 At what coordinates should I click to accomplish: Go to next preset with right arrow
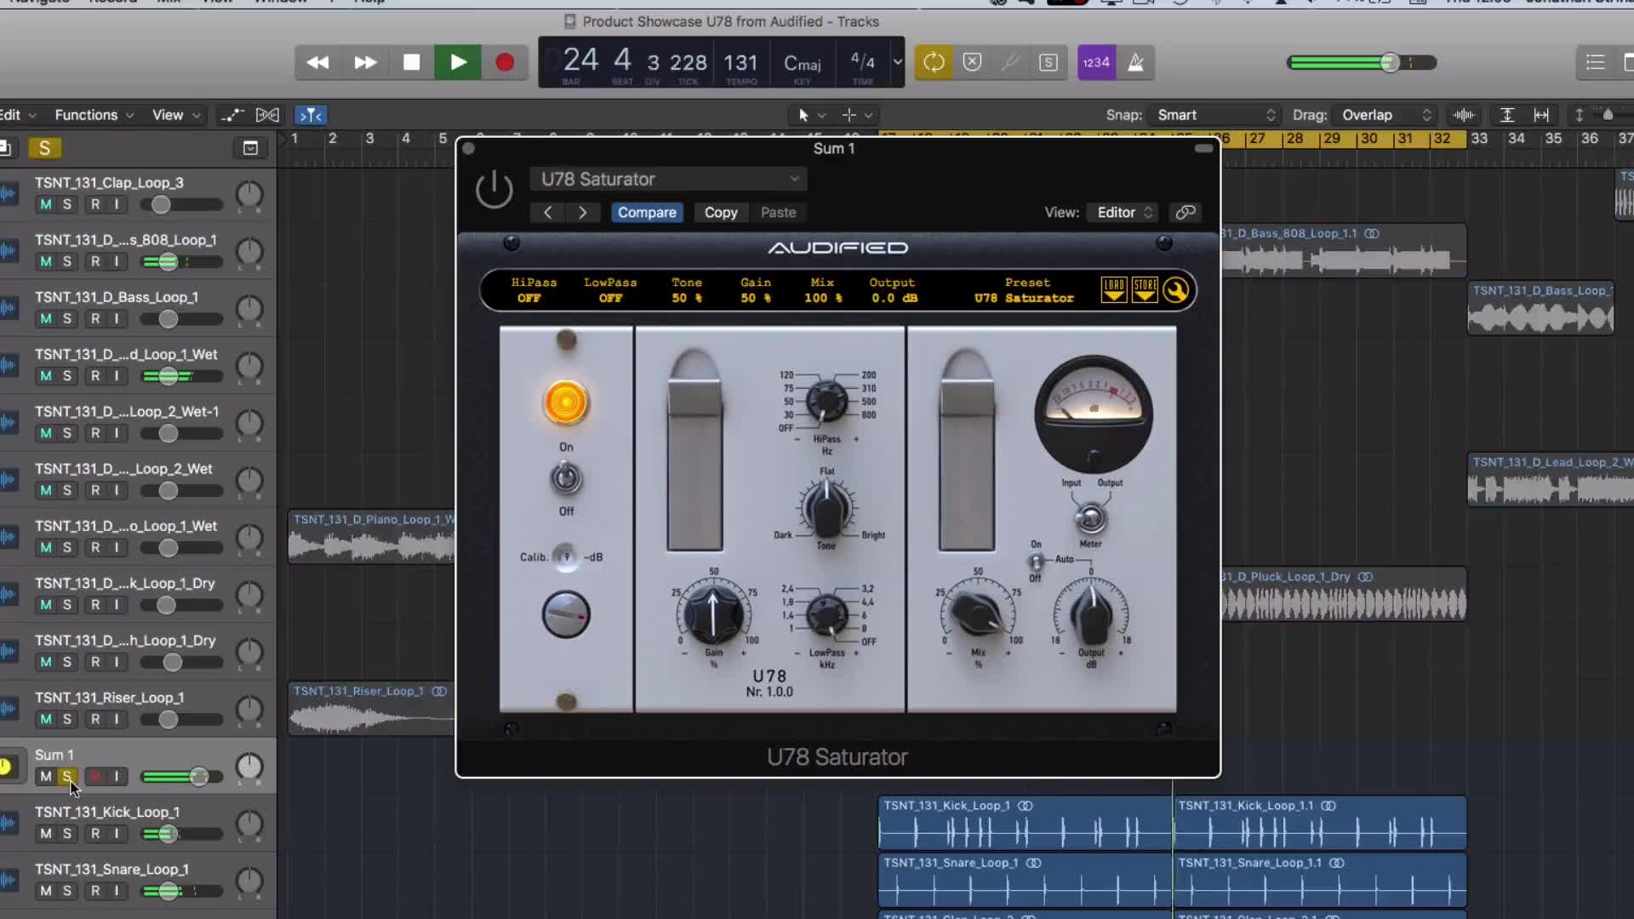(583, 213)
